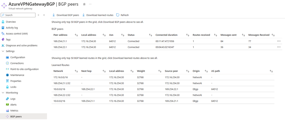The width and height of the screenshot is (285, 120).
Task: Sort learned routes by Source peer
Action: pyautogui.click(x=188, y=71)
